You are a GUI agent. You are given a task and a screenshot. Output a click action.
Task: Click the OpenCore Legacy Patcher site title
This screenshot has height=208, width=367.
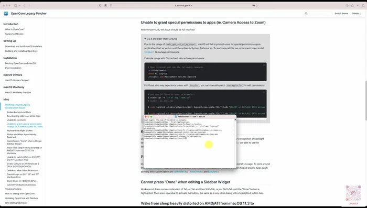click(28, 14)
